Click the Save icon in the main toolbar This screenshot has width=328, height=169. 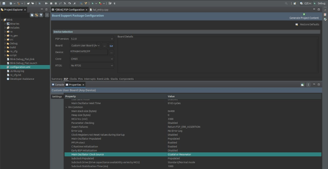[x=4, y=4]
